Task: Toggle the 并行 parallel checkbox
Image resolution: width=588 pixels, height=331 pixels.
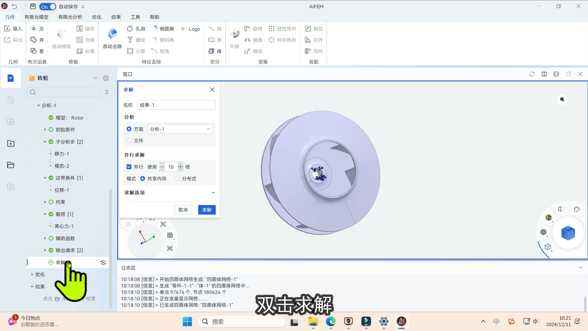Action: coord(129,167)
